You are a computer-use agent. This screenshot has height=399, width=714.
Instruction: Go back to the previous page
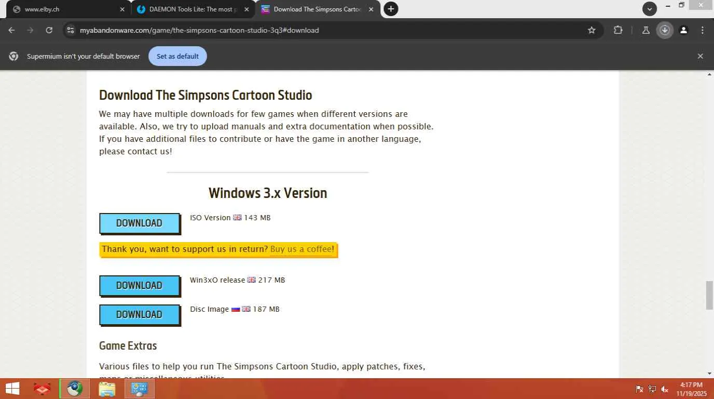tap(11, 30)
